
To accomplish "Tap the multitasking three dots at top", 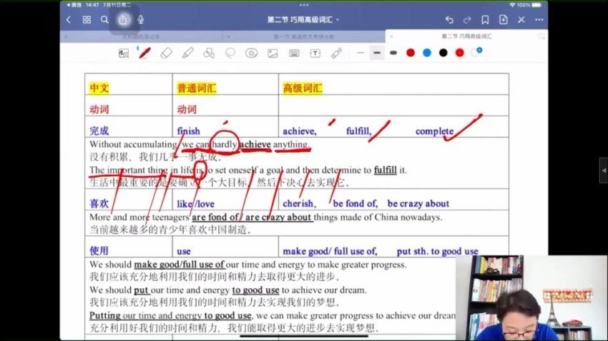I will coord(304,5).
